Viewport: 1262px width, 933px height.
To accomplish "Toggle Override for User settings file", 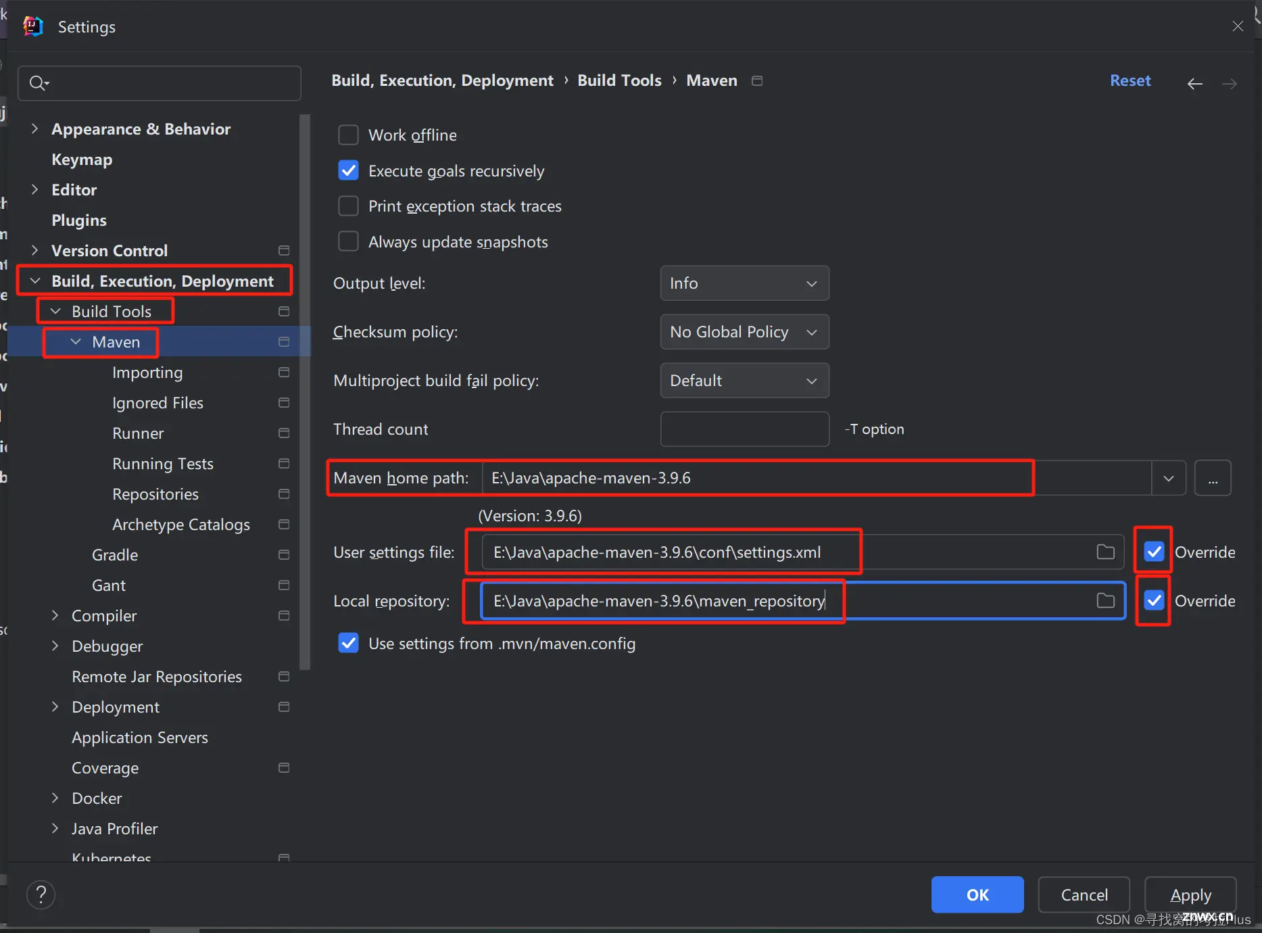I will click(x=1154, y=552).
